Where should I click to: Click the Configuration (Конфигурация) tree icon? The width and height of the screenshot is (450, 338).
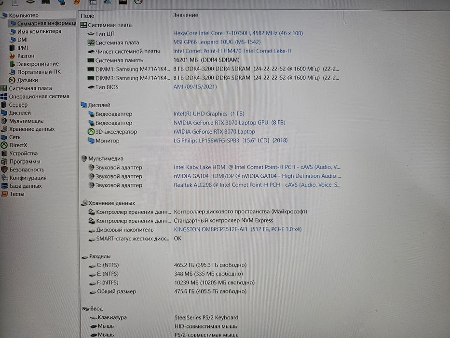coord(5,178)
